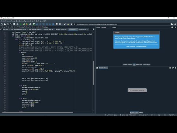
Task: Open editor options menu at tab bar end
Action: tap(94, 29)
